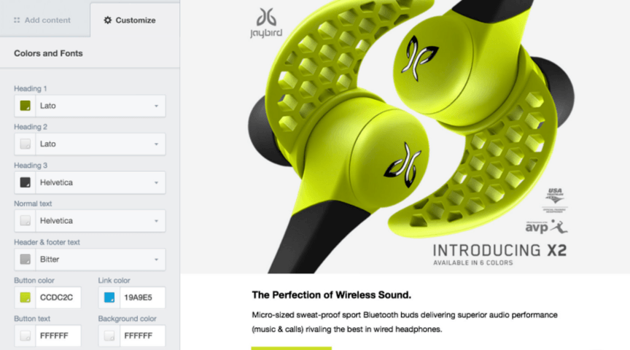Expand the Heading 1 Lato font dropdown
Image resolution: width=630 pixels, height=350 pixels.
pos(101,106)
